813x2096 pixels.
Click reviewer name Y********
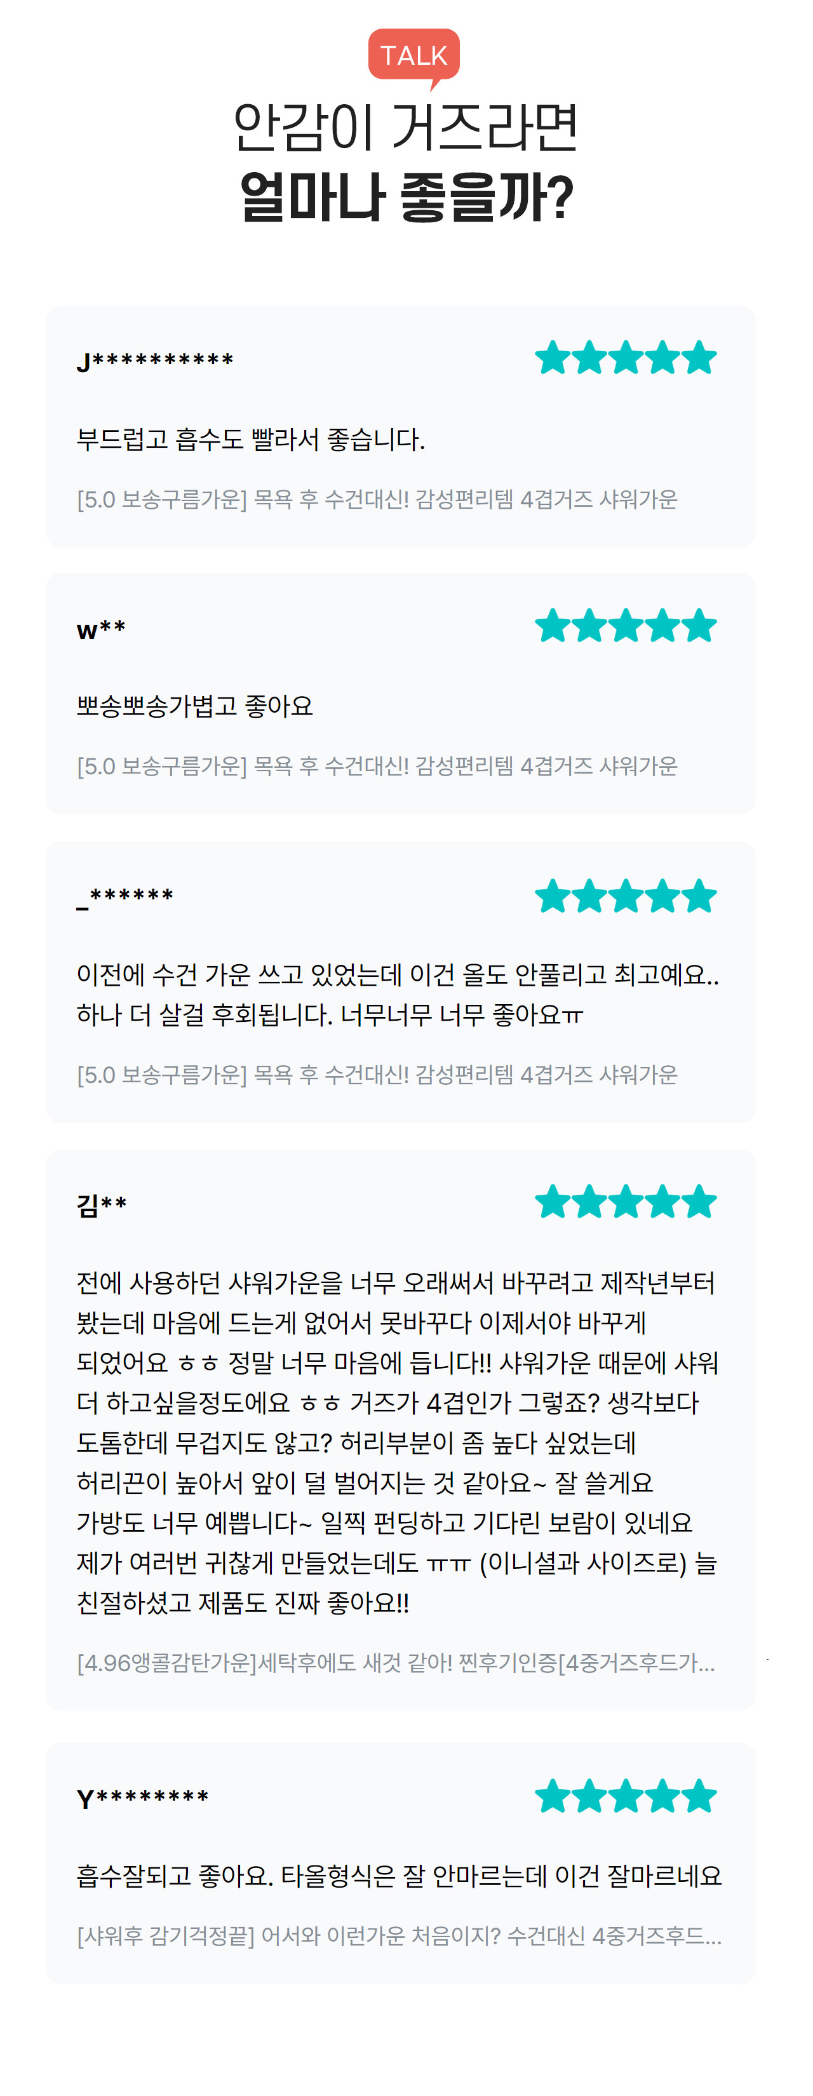(x=142, y=1798)
